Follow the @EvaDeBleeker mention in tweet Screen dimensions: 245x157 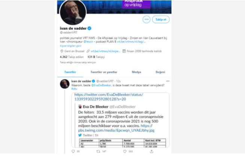tap(101, 85)
